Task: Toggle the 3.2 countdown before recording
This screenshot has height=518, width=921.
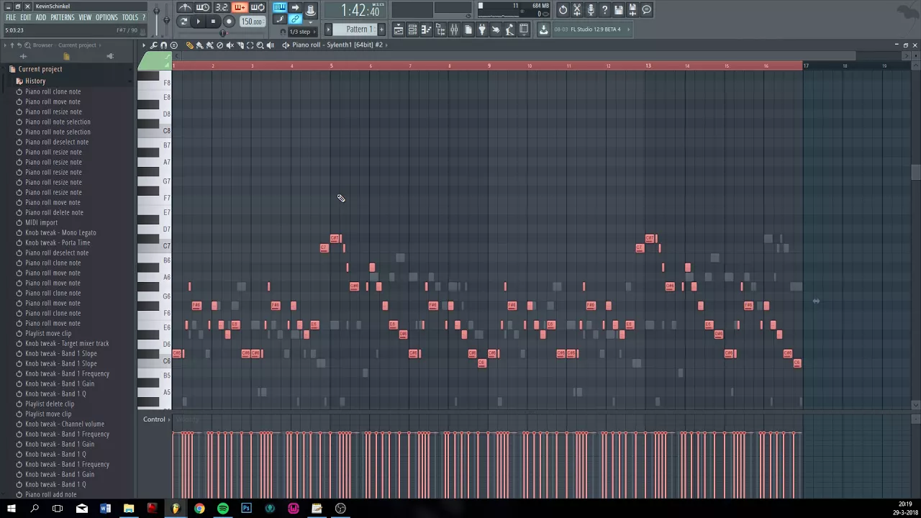Action: (221, 8)
